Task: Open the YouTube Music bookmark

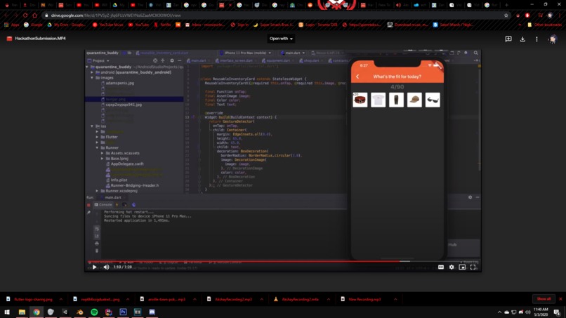Action: 107,25
